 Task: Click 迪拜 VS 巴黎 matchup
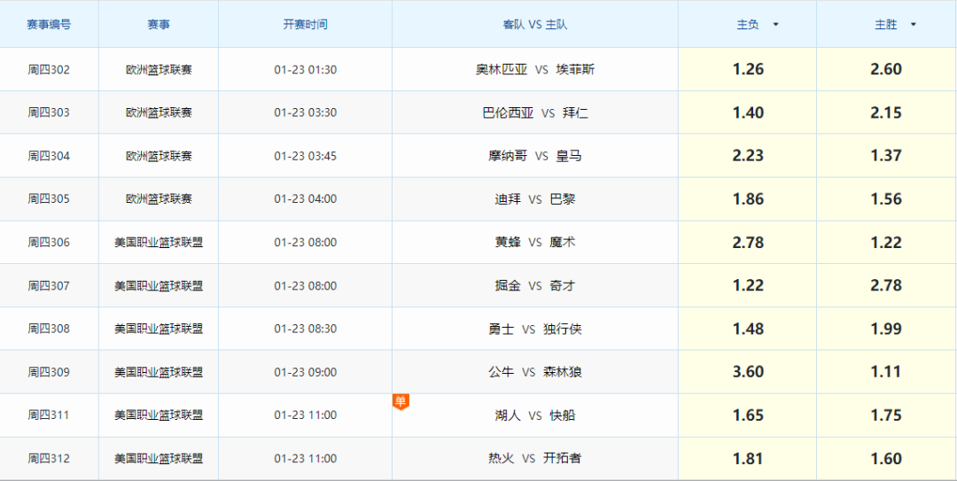tap(535, 199)
